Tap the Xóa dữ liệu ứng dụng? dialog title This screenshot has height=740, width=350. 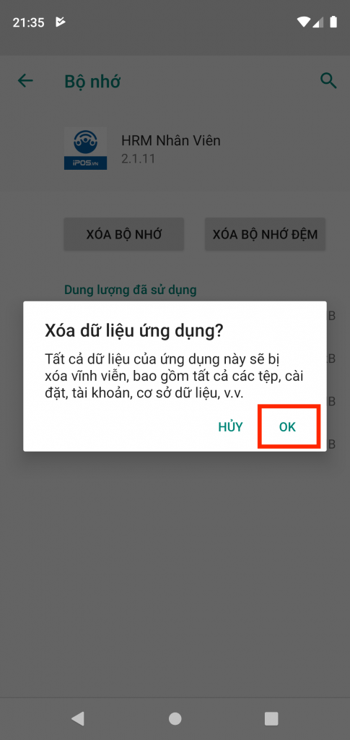[x=134, y=331]
